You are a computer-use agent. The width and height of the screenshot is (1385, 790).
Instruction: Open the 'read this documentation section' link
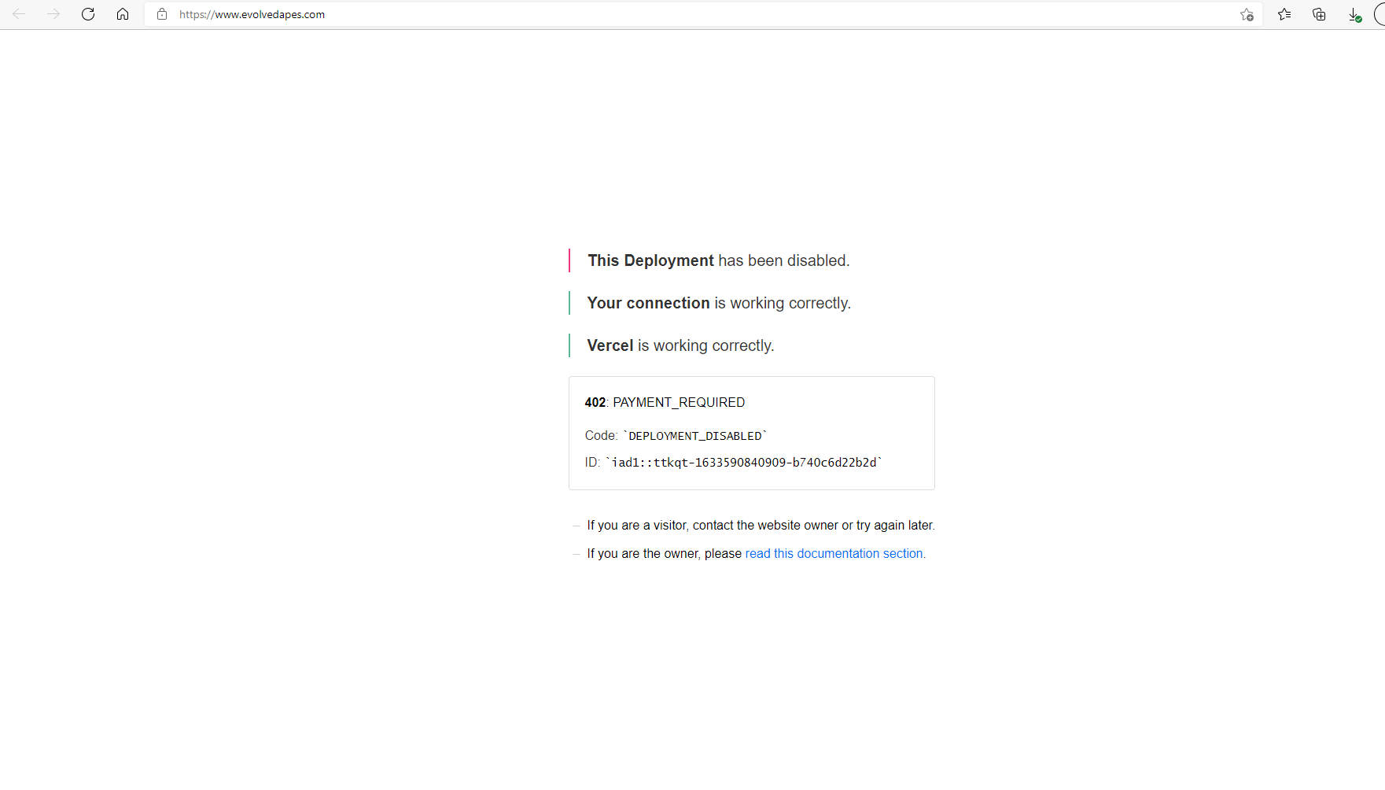tap(835, 553)
